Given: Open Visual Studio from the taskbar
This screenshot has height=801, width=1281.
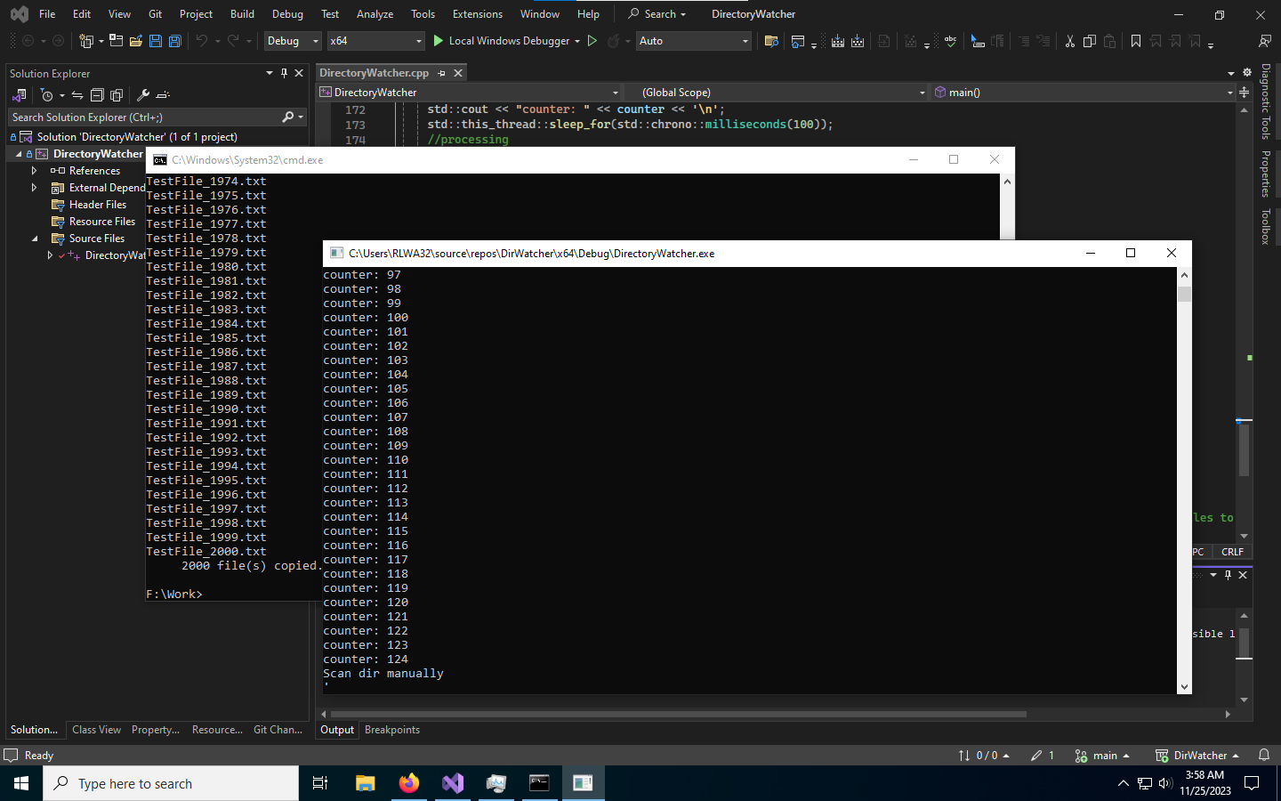Looking at the screenshot, I should [x=453, y=783].
